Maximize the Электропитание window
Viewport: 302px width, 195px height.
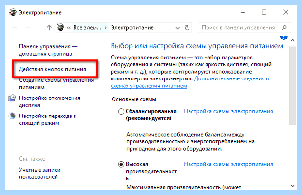click(264, 12)
